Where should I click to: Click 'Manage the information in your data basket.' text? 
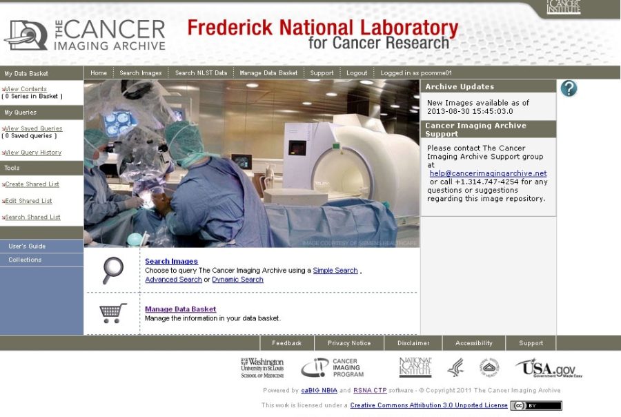tap(213, 318)
